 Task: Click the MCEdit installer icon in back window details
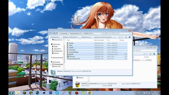[77, 85]
